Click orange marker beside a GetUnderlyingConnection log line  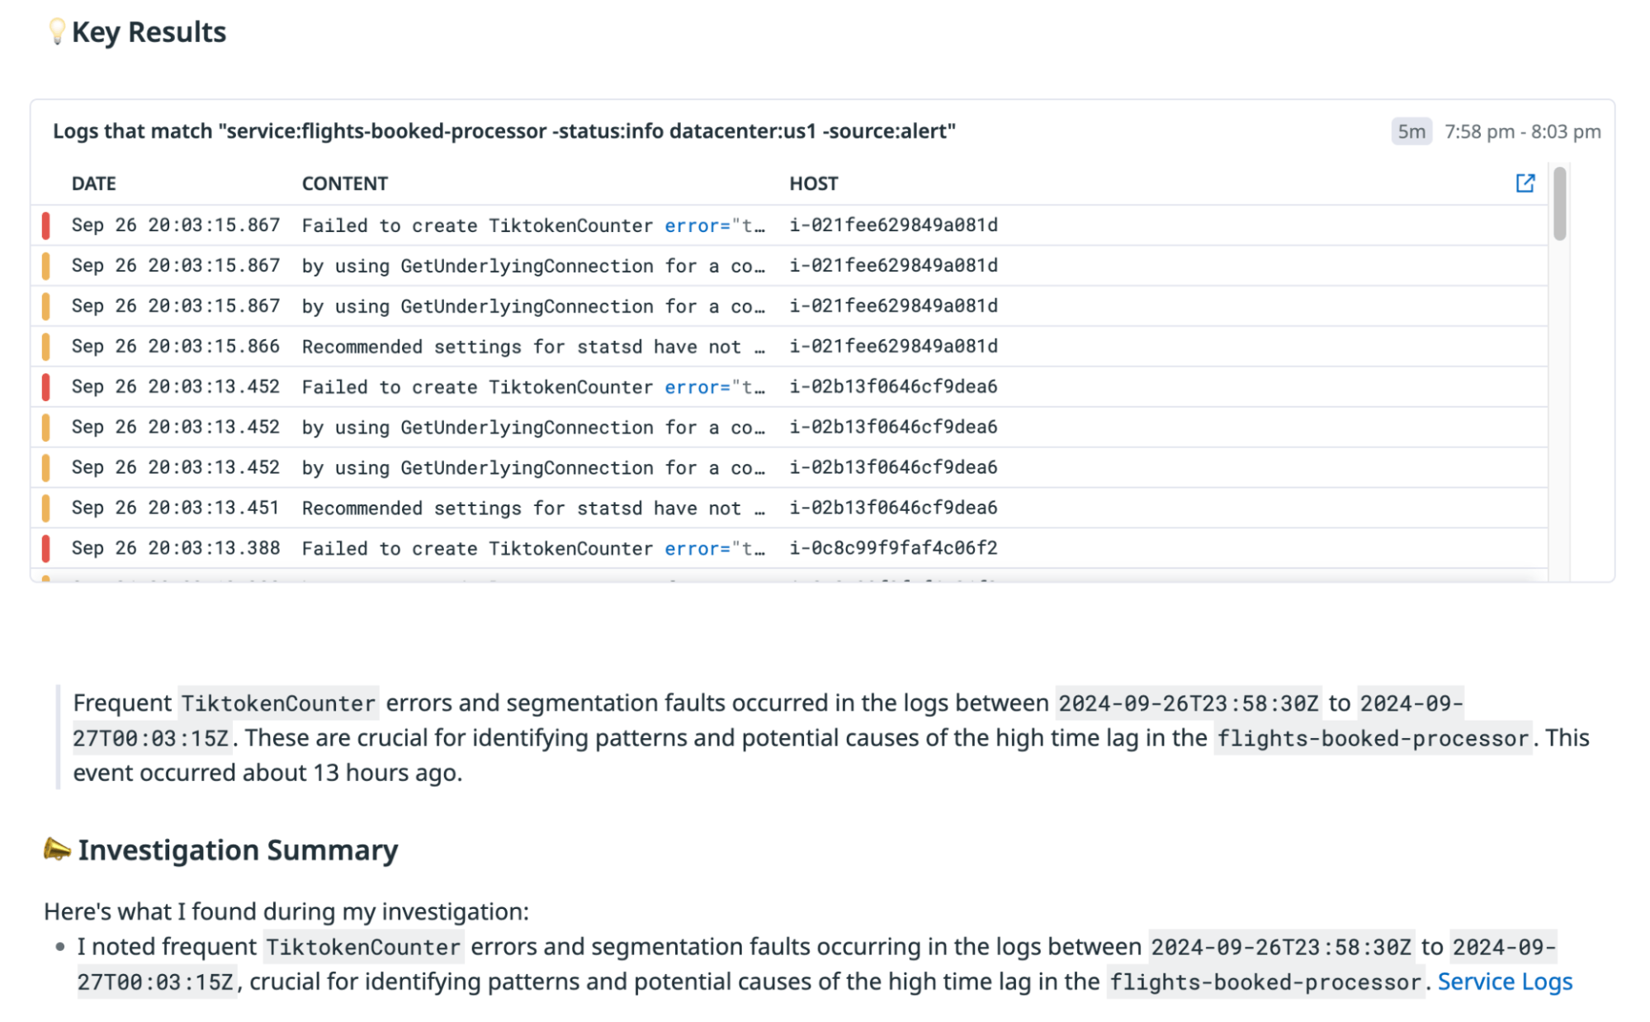click(x=46, y=265)
